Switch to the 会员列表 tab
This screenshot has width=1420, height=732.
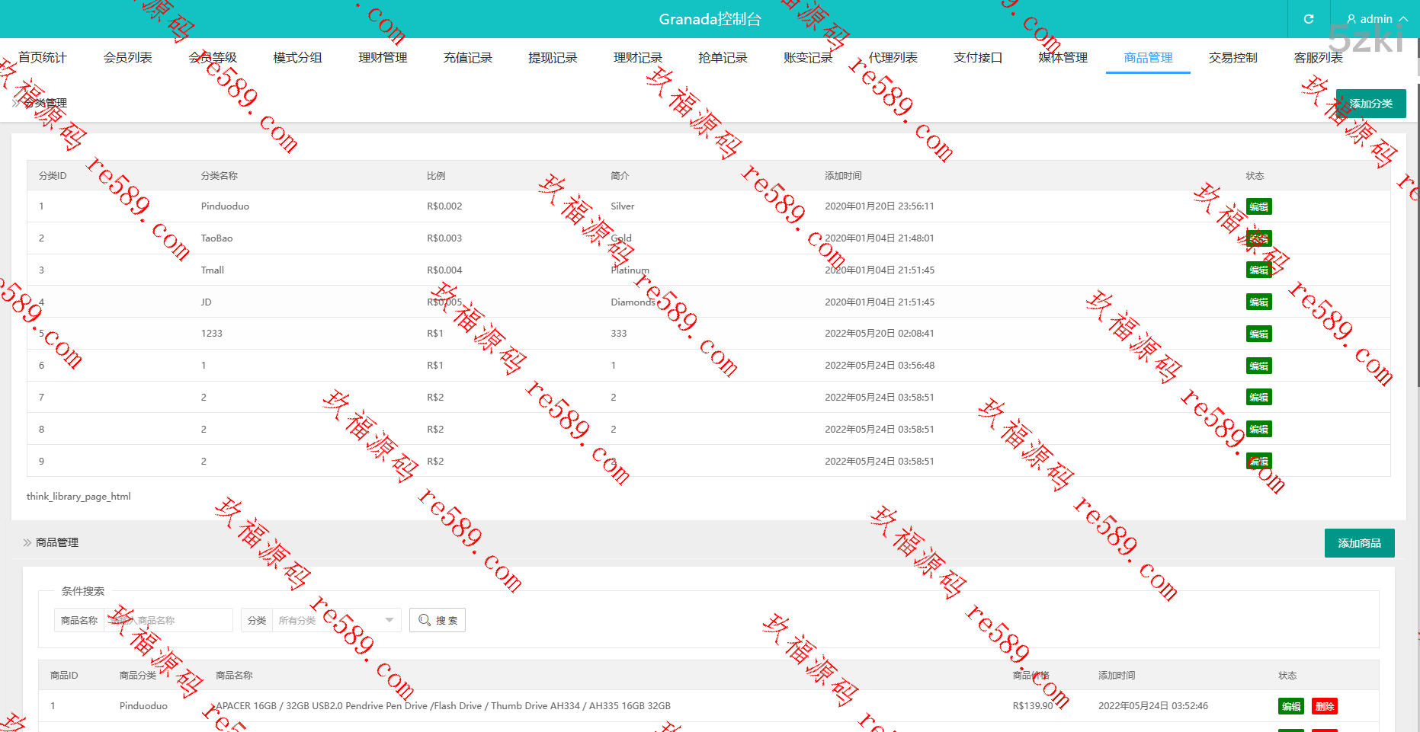[127, 58]
